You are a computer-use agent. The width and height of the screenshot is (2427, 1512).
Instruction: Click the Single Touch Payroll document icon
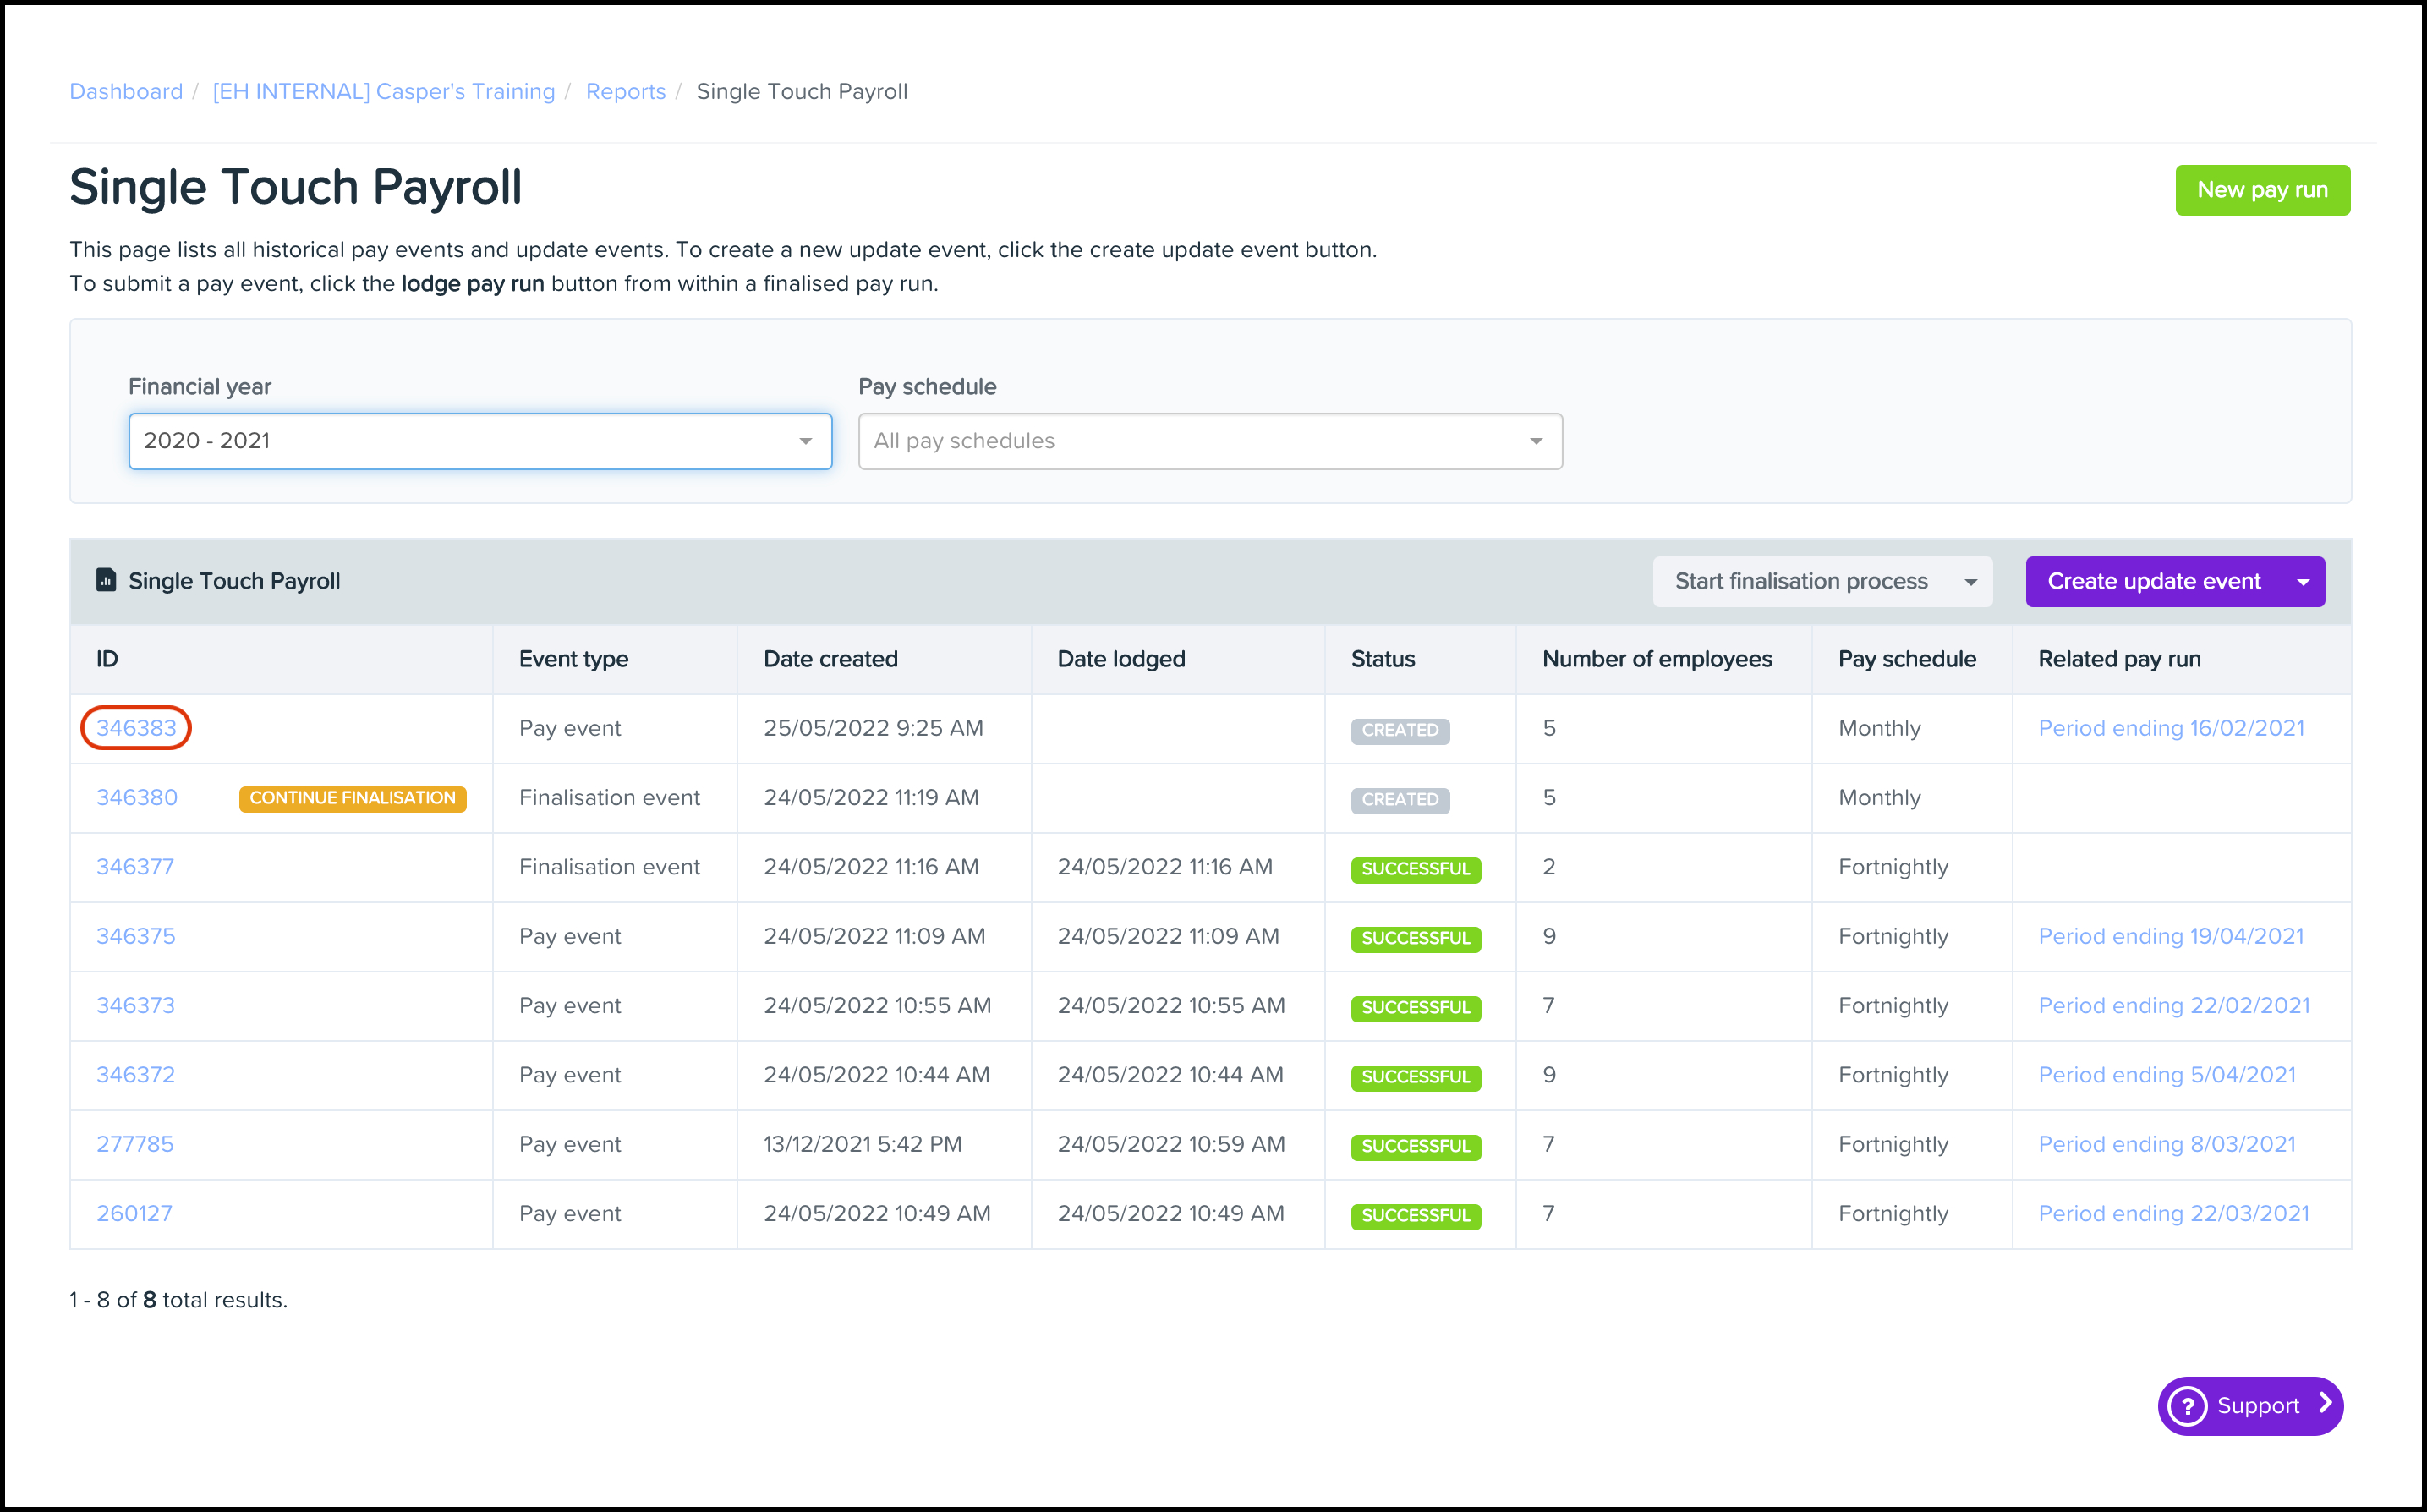point(106,580)
